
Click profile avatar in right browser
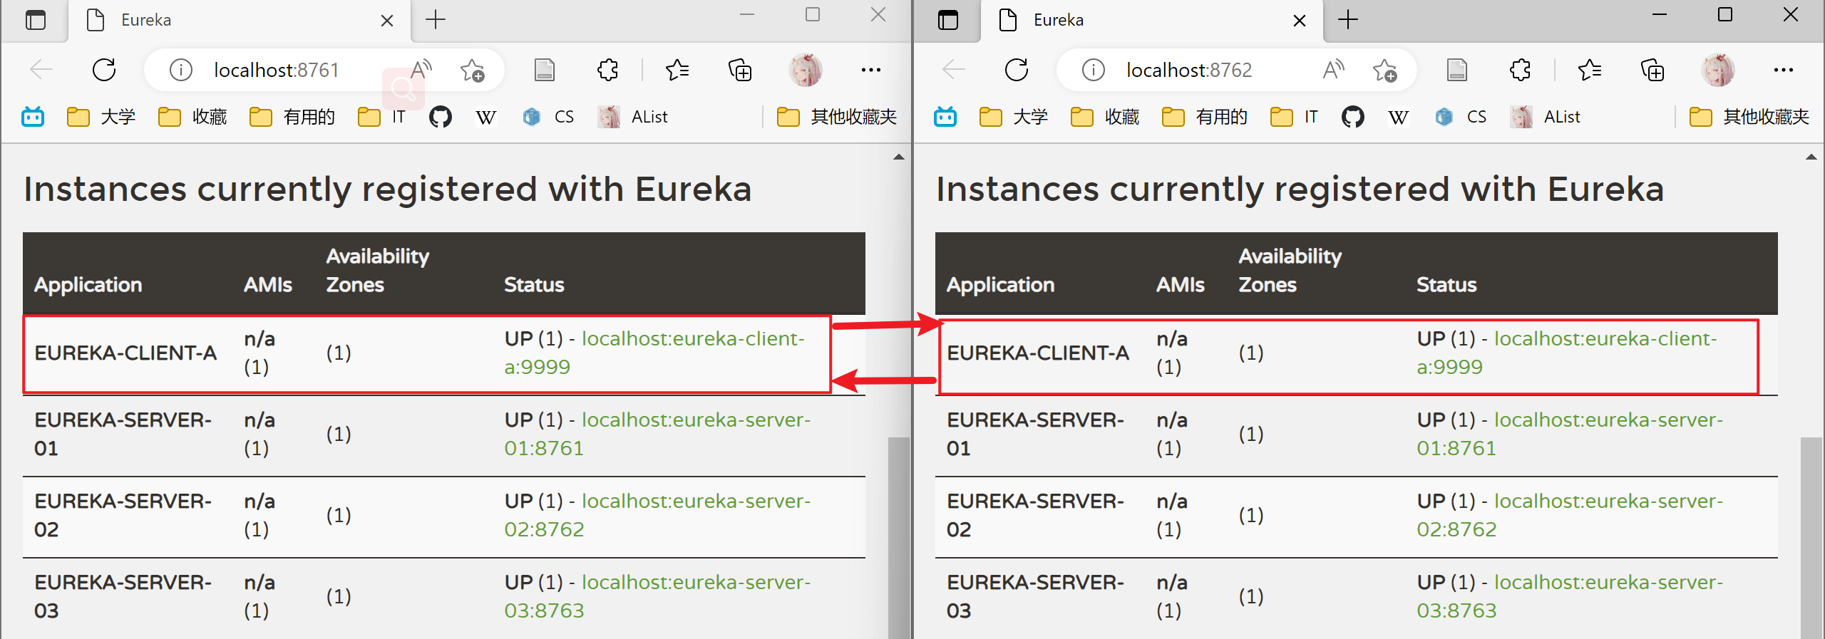[1717, 70]
